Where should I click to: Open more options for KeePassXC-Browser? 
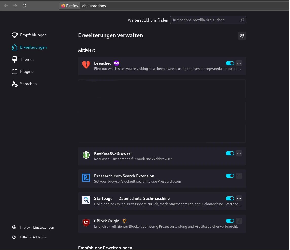239,153
